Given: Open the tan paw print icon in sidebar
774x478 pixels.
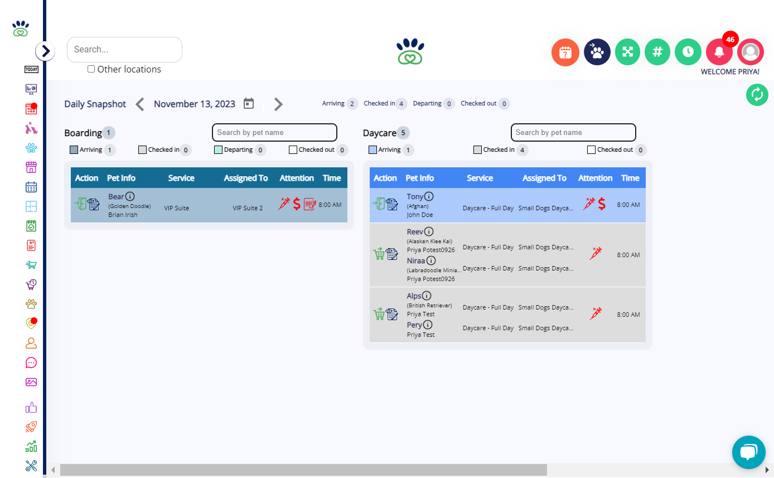Looking at the screenshot, I should [x=31, y=304].
